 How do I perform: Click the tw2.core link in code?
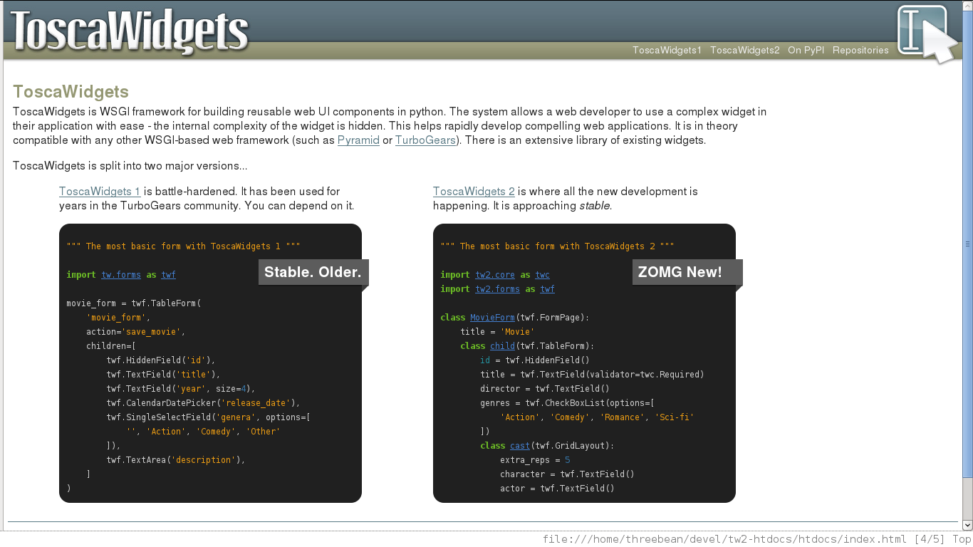point(495,275)
